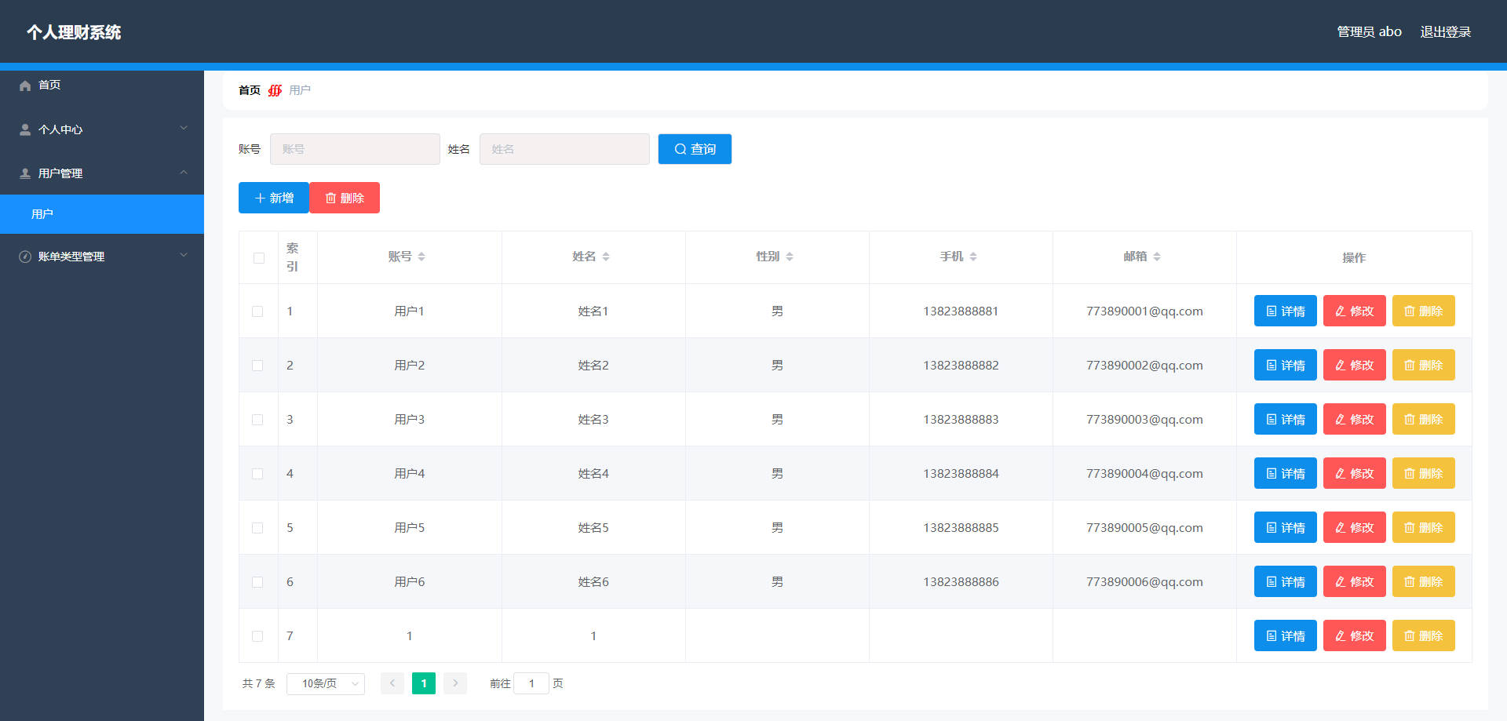This screenshot has height=721, width=1507.
Task: Click the 新增 add button
Action: click(x=274, y=198)
